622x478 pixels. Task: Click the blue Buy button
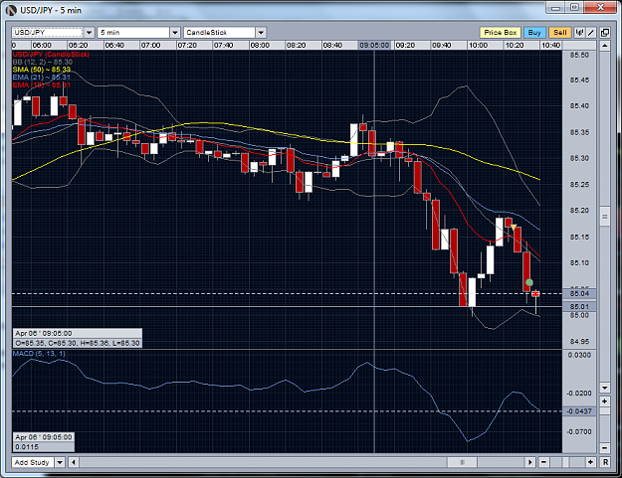coord(534,33)
